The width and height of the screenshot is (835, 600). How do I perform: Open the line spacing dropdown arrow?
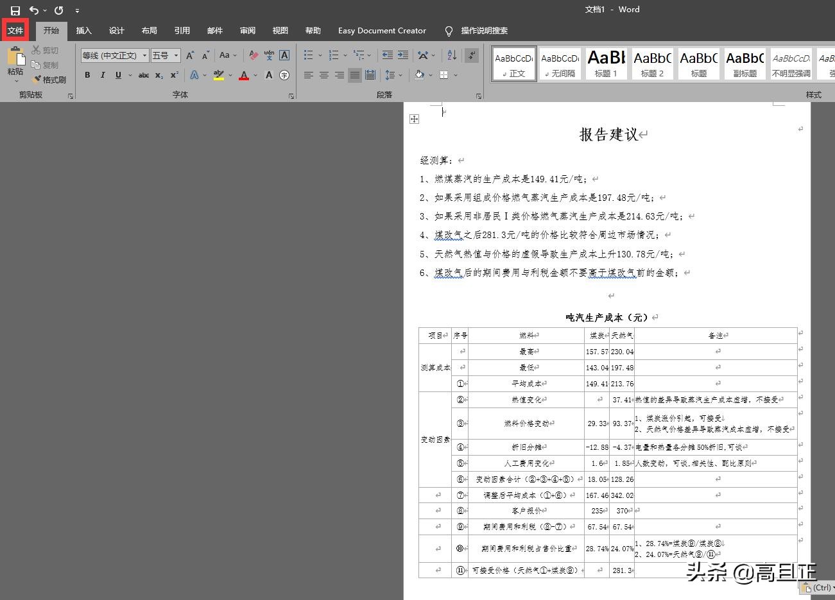399,75
